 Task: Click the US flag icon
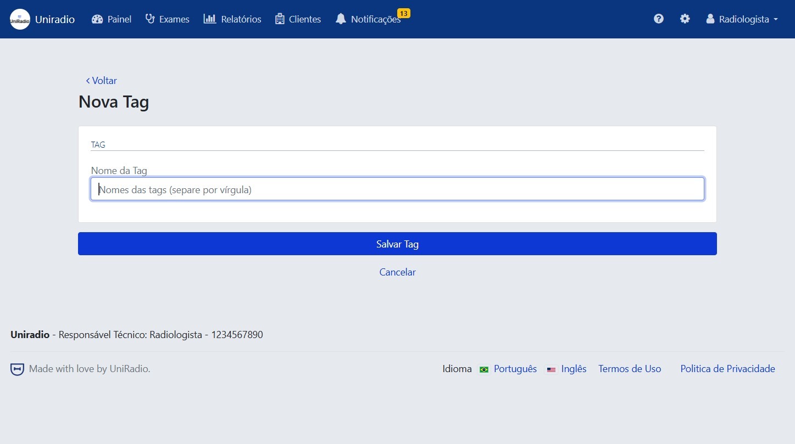(x=551, y=369)
